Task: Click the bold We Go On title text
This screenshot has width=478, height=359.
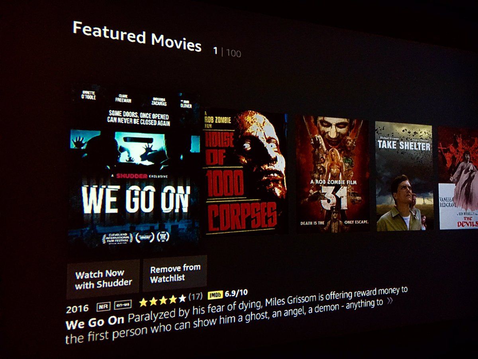Action: click(x=95, y=322)
